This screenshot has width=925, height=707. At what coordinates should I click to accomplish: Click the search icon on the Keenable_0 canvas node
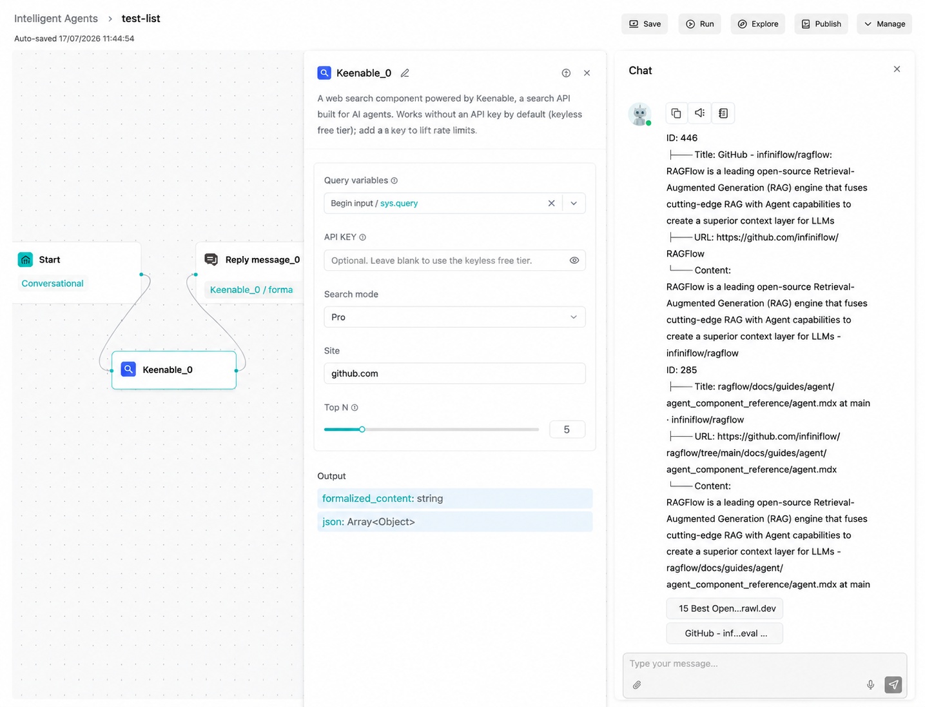128,370
